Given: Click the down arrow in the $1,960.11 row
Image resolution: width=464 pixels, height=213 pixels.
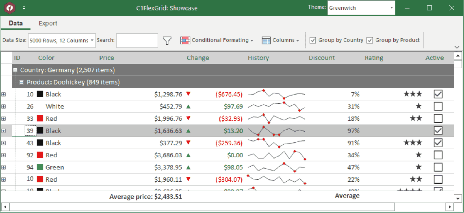Looking at the screenshot, I should point(188,179).
